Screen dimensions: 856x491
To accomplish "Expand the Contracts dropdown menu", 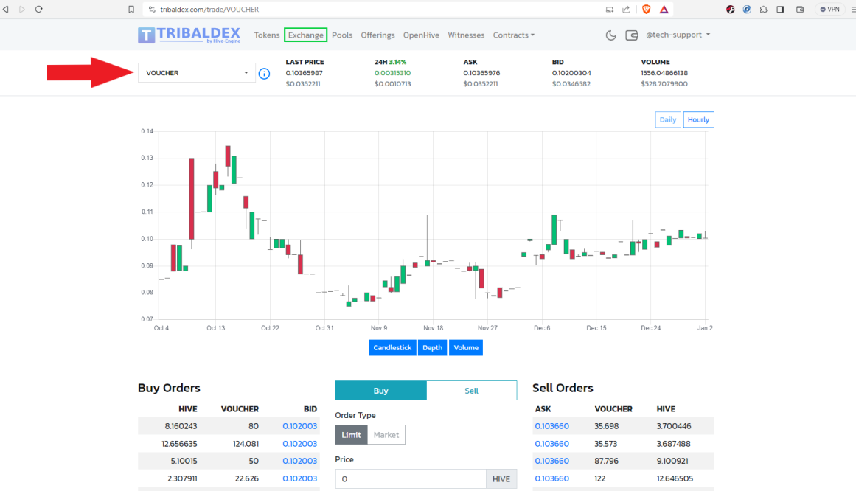I will click(x=514, y=35).
